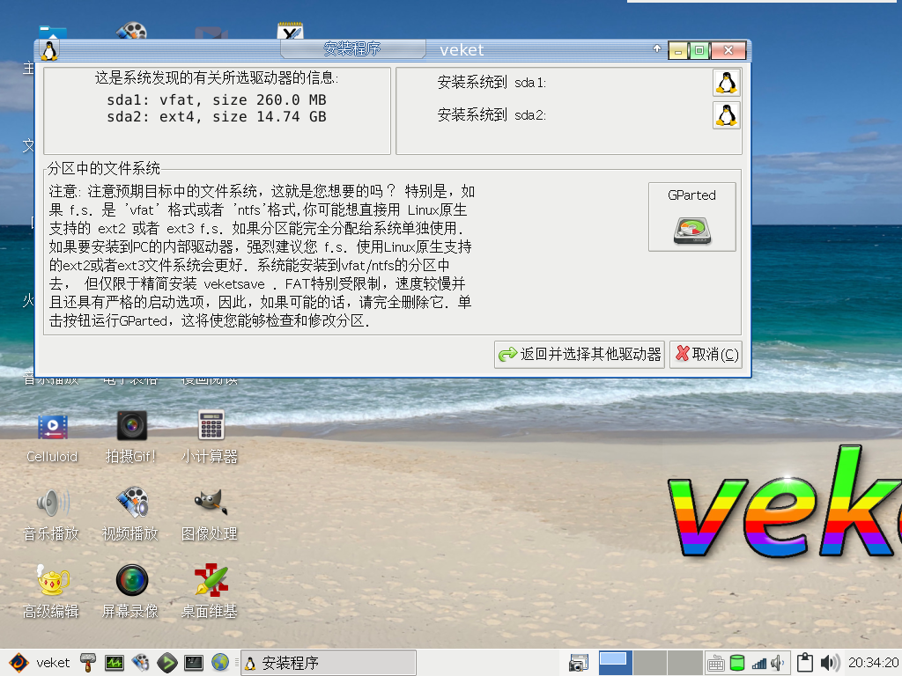The width and height of the screenshot is (902, 676).
Task: Click the large volume speaker icon
Action: [830, 663]
